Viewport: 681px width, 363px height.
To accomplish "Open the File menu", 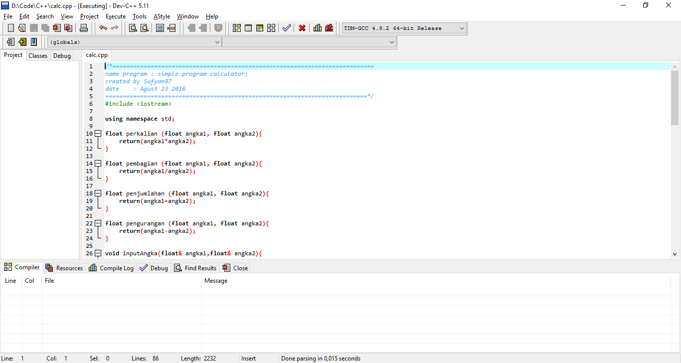I will 8,16.
